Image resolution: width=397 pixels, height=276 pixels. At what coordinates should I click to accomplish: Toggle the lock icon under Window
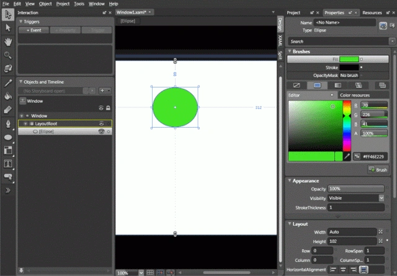point(108,108)
